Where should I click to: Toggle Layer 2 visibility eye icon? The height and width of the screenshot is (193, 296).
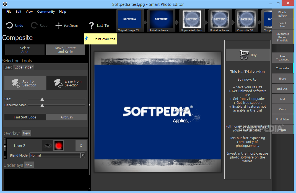47,146
